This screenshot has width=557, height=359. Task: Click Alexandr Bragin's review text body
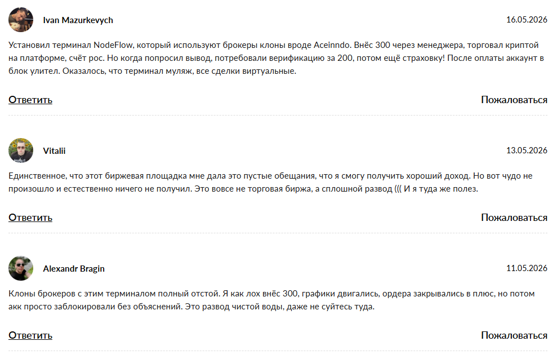(x=271, y=300)
